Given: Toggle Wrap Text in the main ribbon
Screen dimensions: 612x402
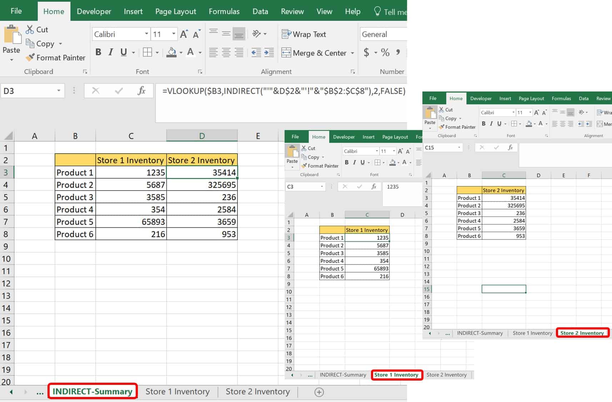Looking at the screenshot, I should [304, 34].
